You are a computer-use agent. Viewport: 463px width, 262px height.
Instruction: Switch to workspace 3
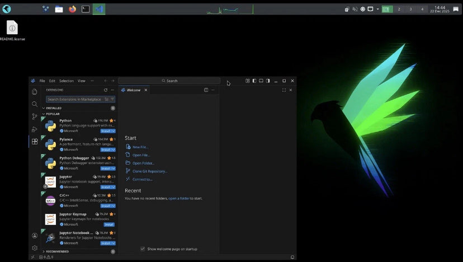pos(410,9)
